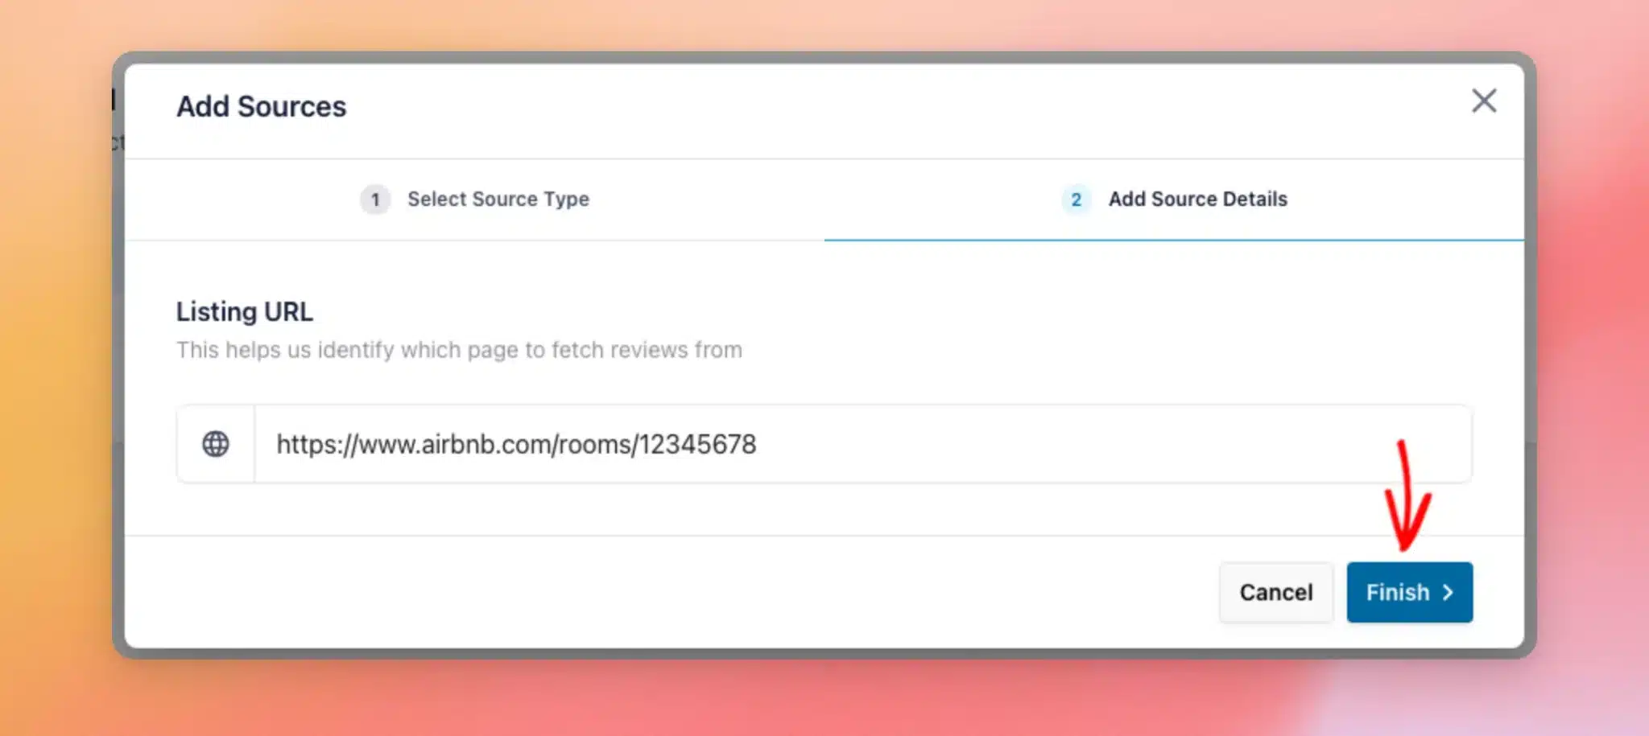Click the globe icon beside the URL field

click(216, 444)
